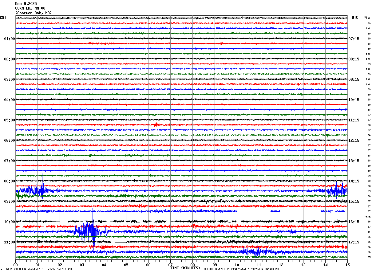
Task: Select the "12:15" UTC time label
Action: 354,141
